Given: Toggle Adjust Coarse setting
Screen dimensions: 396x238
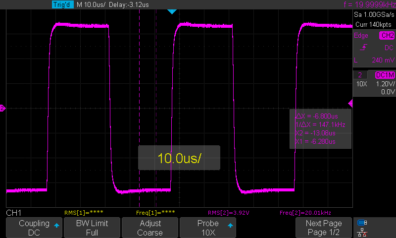Looking at the screenshot, I should [150, 228].
